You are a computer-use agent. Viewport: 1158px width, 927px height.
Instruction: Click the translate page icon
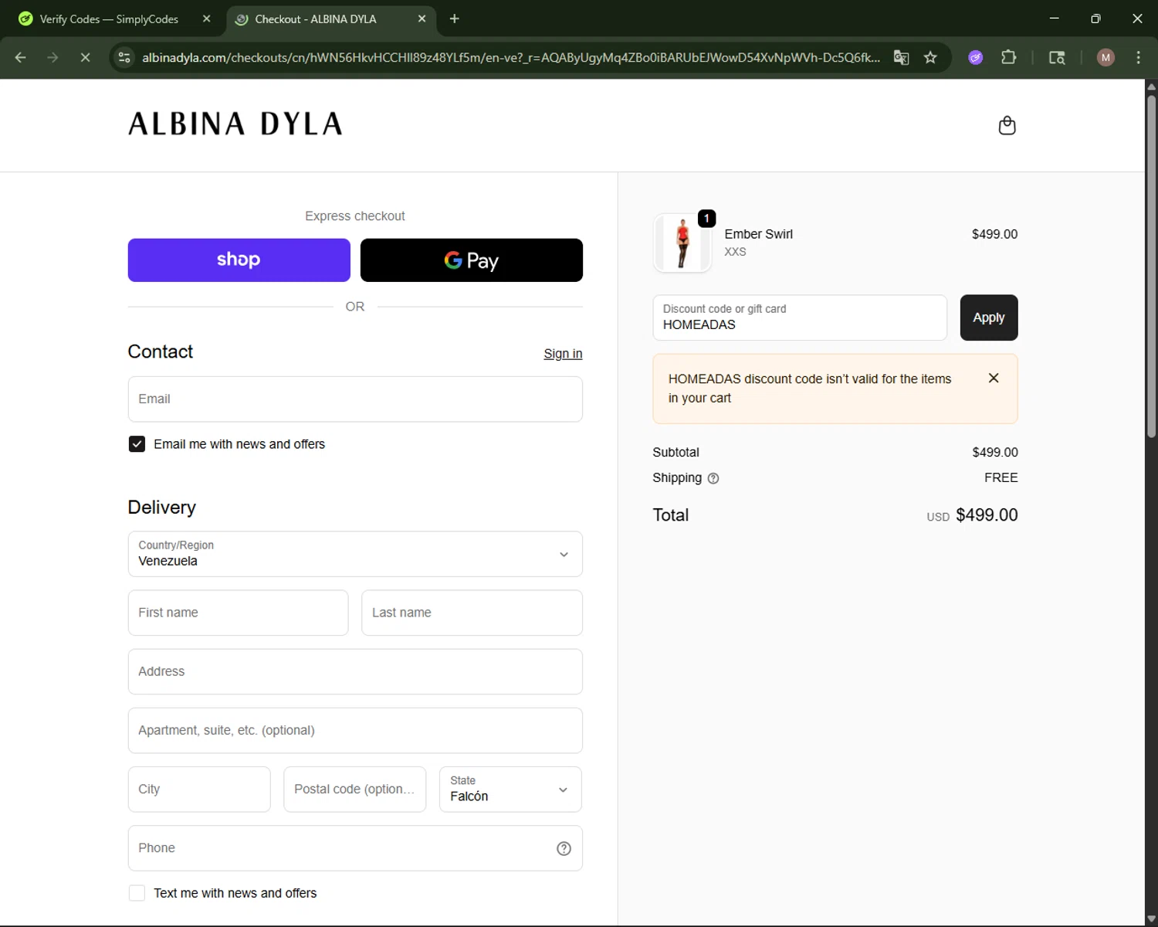coord(901,57)
